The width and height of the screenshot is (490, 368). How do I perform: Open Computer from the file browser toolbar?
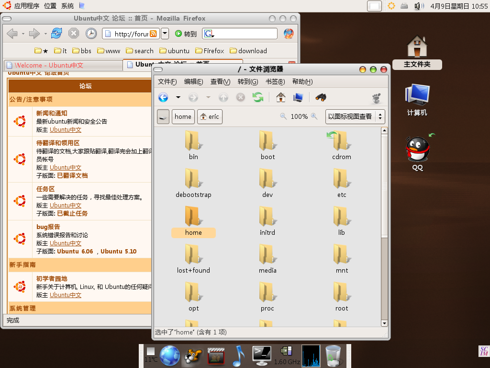[298, 97]
